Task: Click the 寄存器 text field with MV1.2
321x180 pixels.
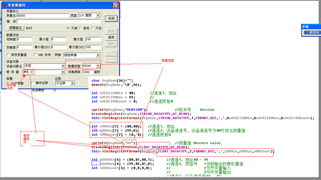Action: pos(42,72)
